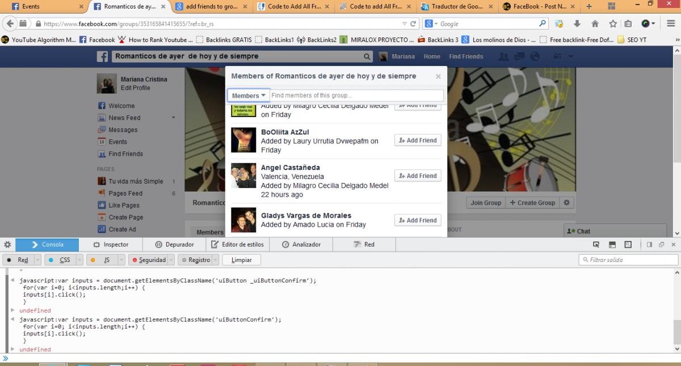Toggle JS log filter button
The height and width of the screenshot is (366, 681).
pyautogui.click(x=101, y=260)
